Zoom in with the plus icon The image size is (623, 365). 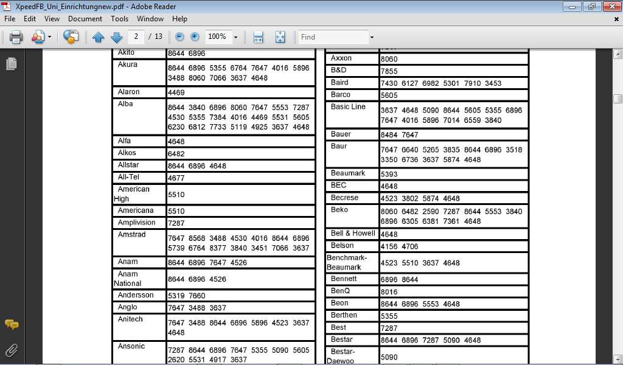pyautogui.click(x=195, y=36)
